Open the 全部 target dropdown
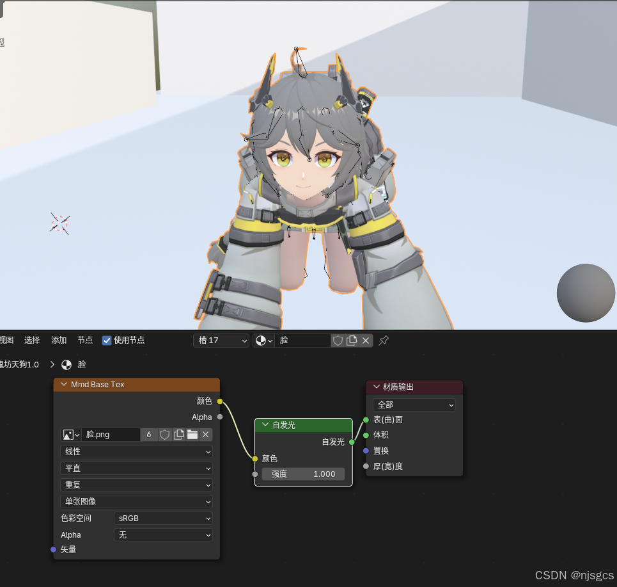Image resolution: width=617 pixels, height=587 pixels. pyautogui.click(x=414, y=405)
